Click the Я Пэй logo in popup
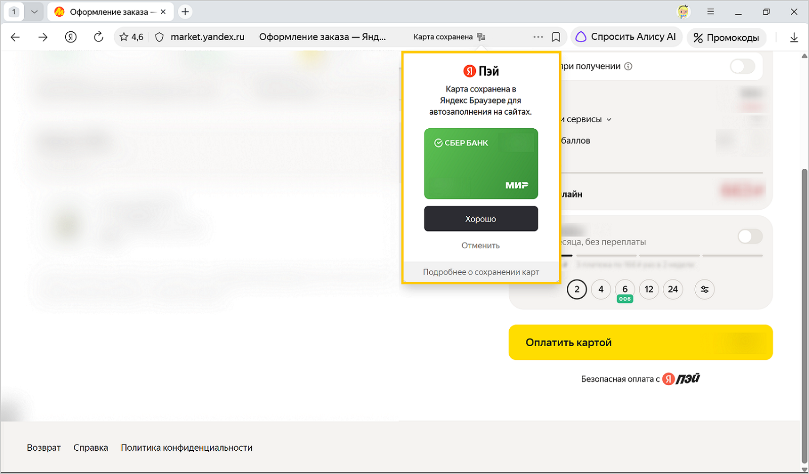809x474 pixels. (481, 71)
